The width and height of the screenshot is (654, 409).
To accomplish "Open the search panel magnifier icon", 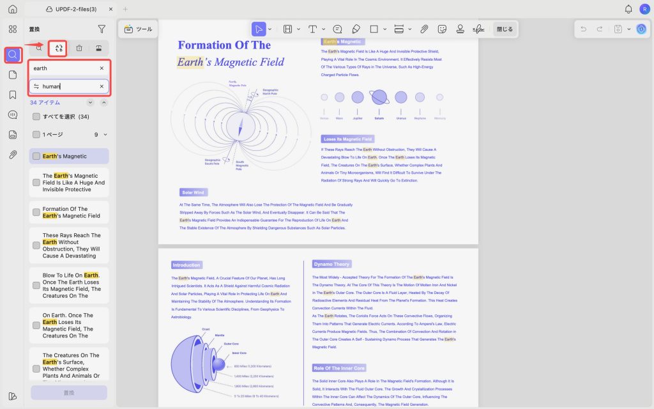I will [x=13, y=55].
